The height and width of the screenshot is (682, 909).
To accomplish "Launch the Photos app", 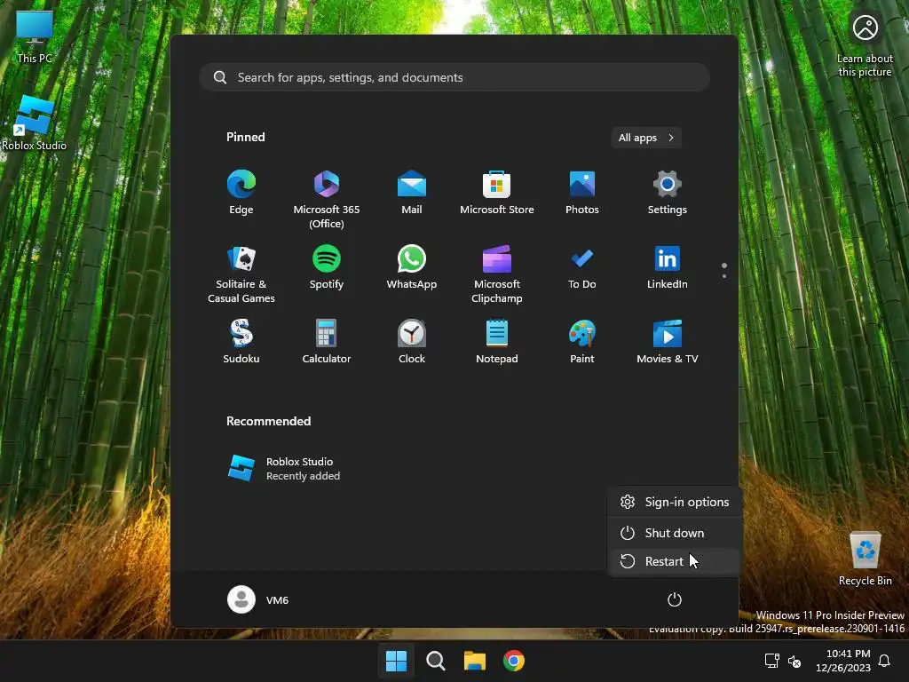I will [582, 193].
